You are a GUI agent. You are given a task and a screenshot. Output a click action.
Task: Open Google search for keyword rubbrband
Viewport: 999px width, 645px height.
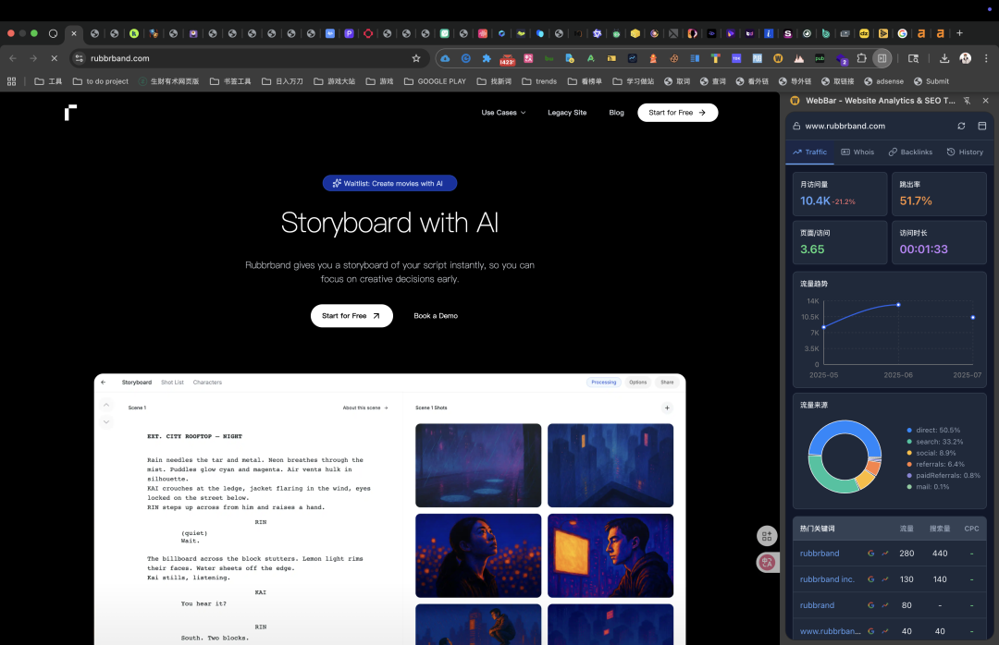click(871, 554)
